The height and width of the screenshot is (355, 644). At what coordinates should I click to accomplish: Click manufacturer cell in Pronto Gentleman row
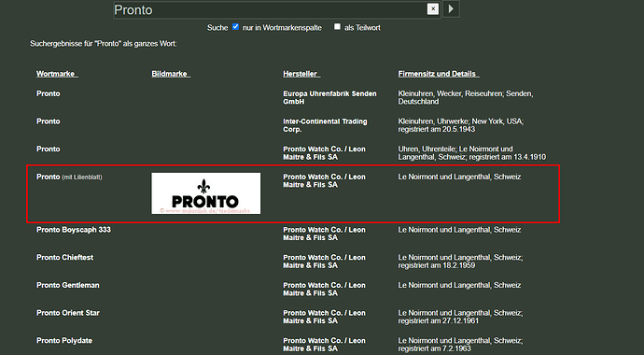(324, 290)
